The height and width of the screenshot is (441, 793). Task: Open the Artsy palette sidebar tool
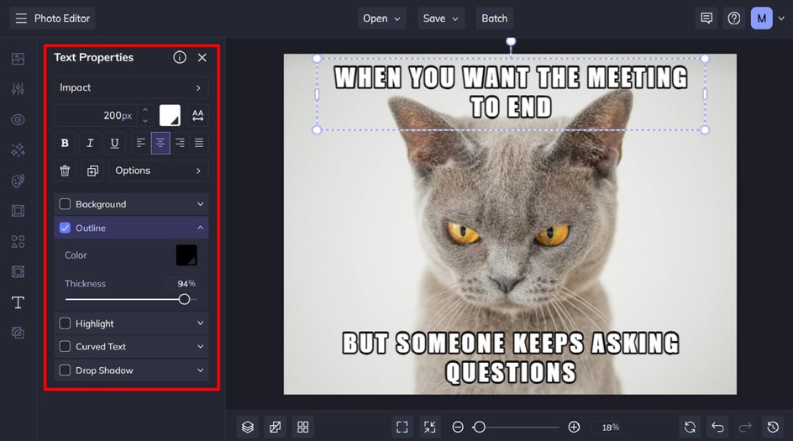point(18,181)
